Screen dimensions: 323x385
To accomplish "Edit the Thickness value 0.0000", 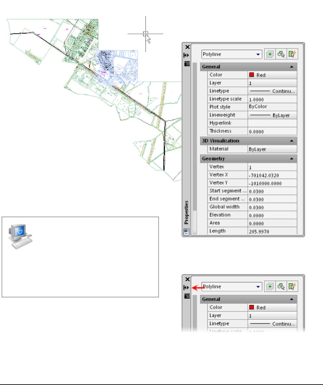I will click(x=272, y=131).
